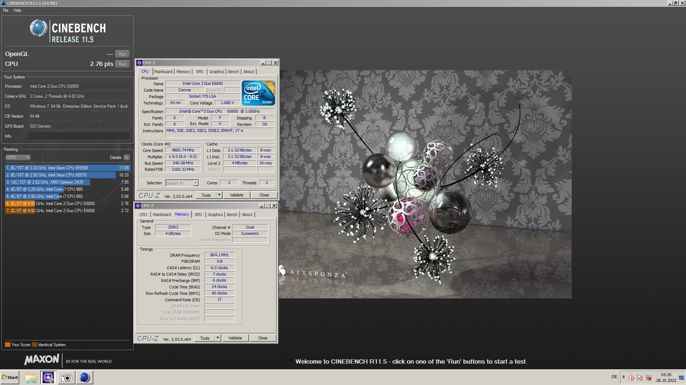
Task: Switch to CPU tab in lower CPU-Z window
Action: [143, 215]
